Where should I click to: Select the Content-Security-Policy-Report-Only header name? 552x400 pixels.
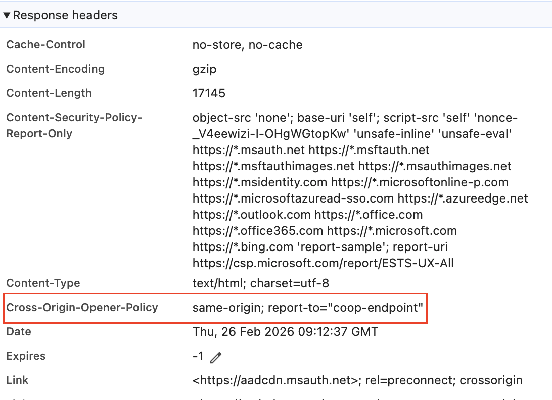(74, 126)
